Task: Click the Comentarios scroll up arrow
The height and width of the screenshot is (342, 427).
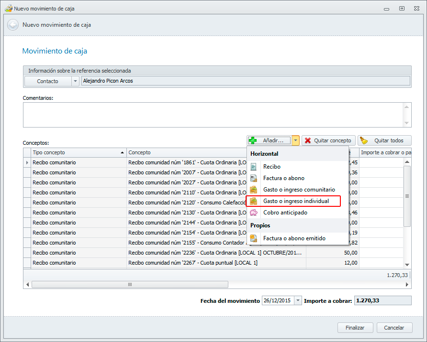Action: click(x=406, y=107)
